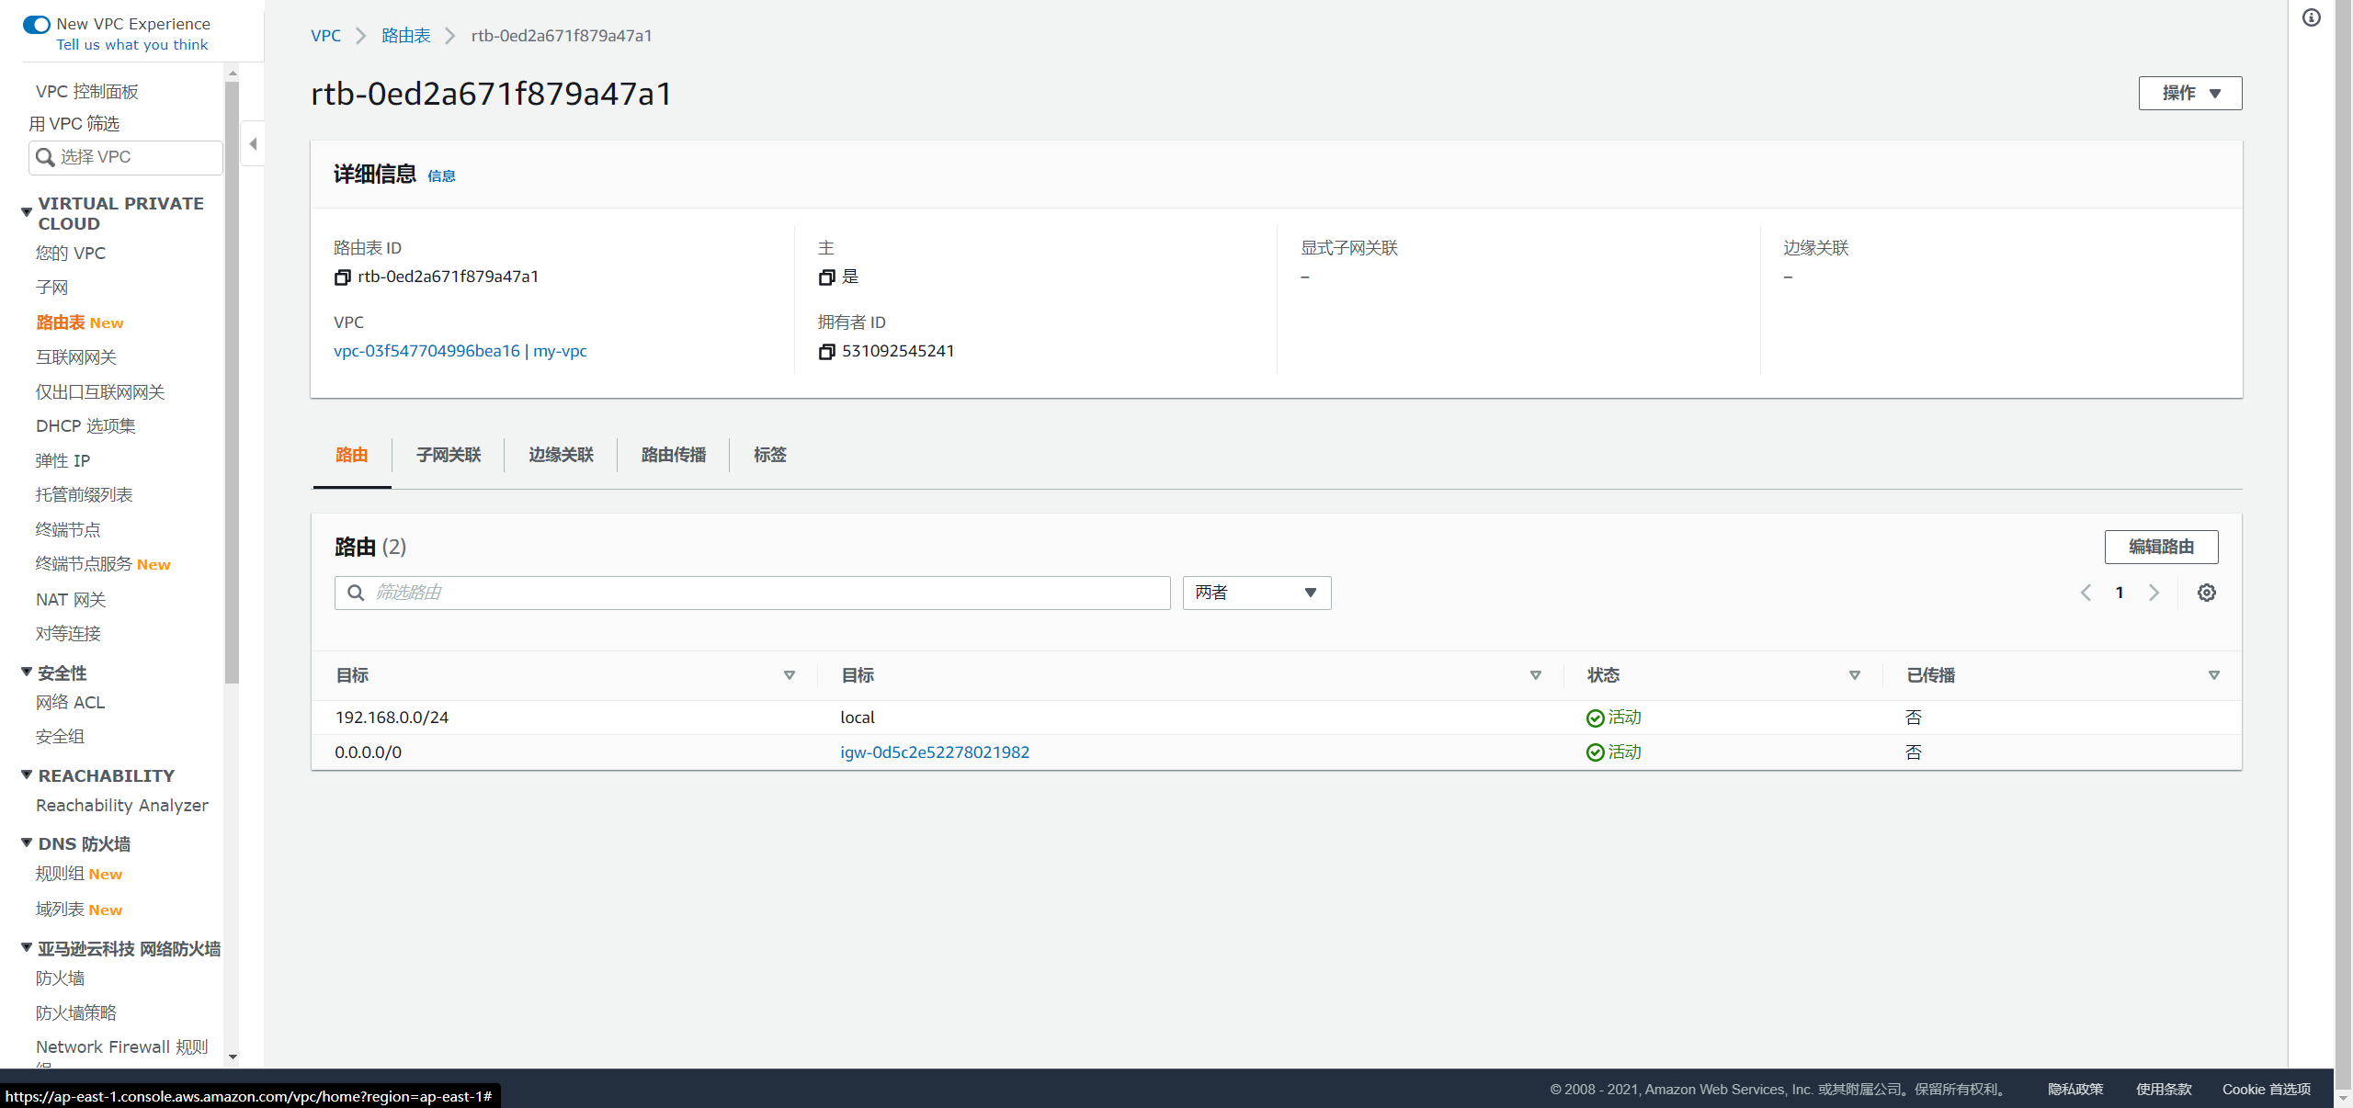Viewport: 2353px width, 1108px height.
Task: Open the igw-0d5c2e52278021982 gateway link
Action: [x=935, y=752]
